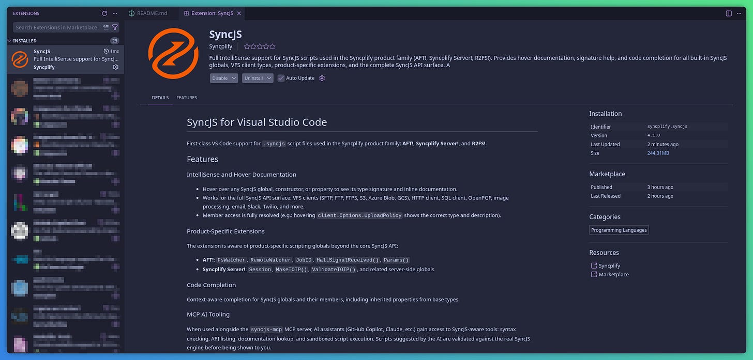Click the 244.31MB size link
The width and height of the screenshot is (753, 360).
(x=658, y=153)
